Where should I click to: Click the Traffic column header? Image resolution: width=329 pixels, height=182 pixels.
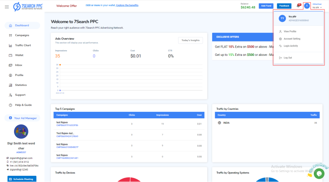313,115
